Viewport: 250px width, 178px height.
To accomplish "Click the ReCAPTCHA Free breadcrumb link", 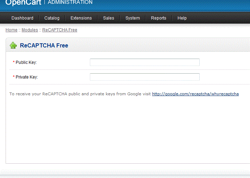I will pyautogui.click(x=59, y=30).
